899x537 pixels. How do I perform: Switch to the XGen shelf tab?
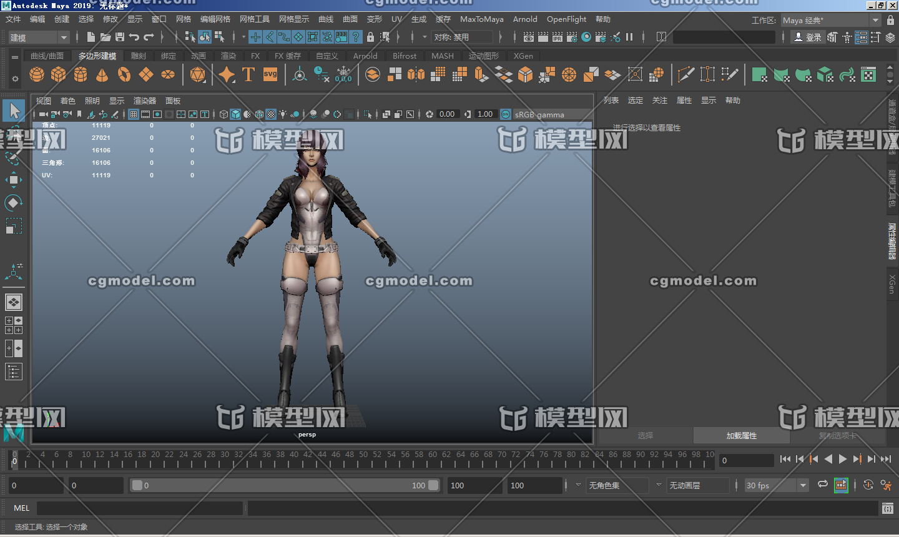pos(523,56)
